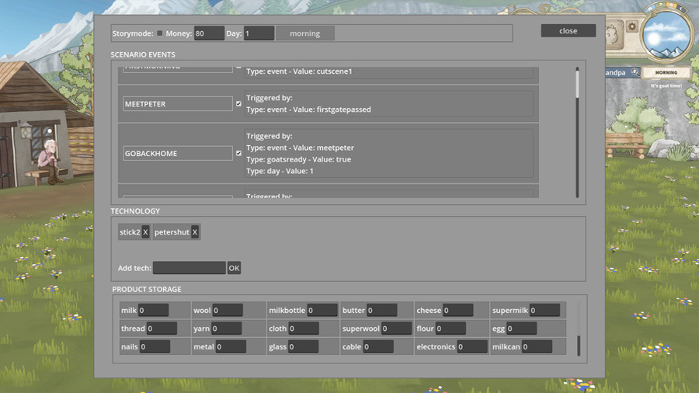The height and width of the screenshot is (393, 699).
Task: Edit the GOBACKHOME event name field
Action: [177, 153]
